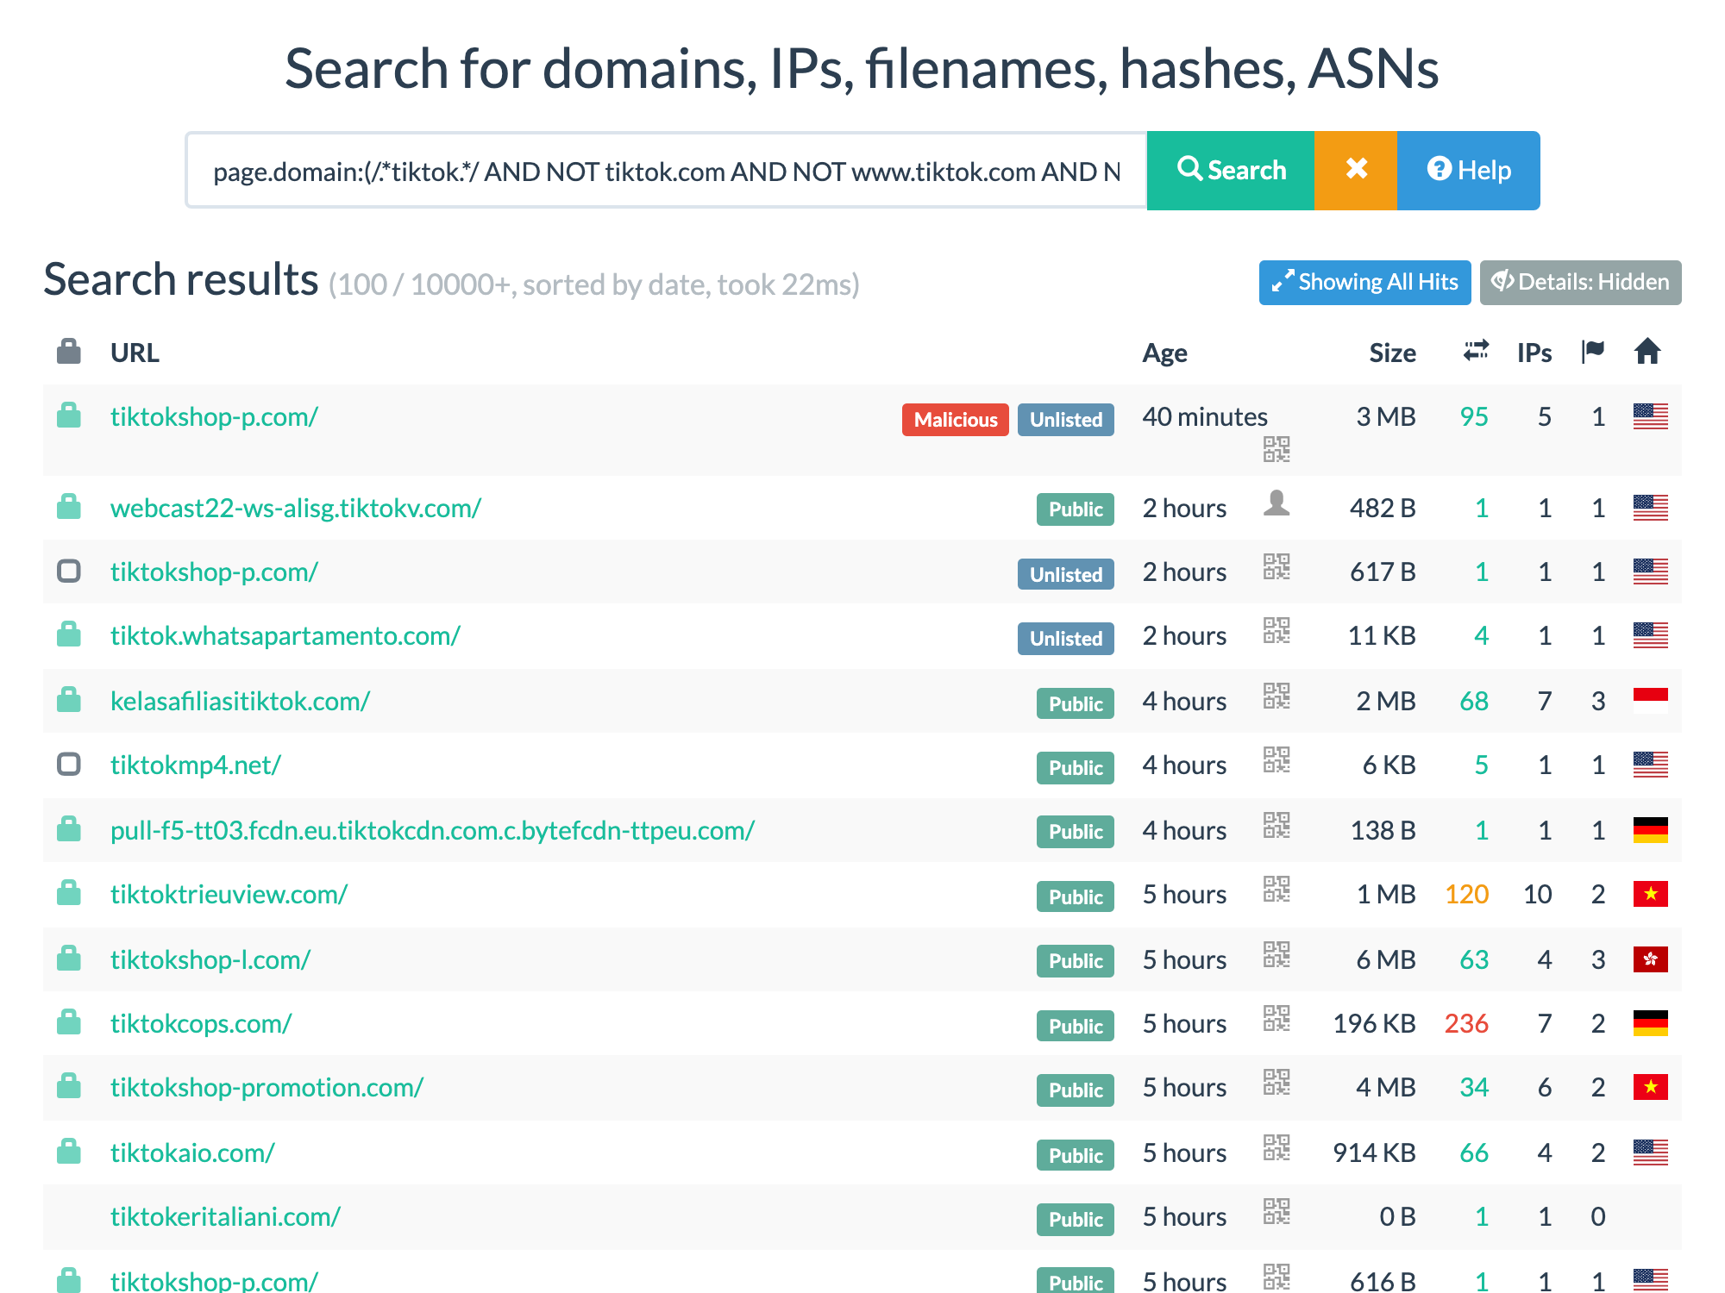This screenshot has height=1293, width=1725.
Task: Click QR icon under 40 minutes row
Action: (x=1276, y=449)
